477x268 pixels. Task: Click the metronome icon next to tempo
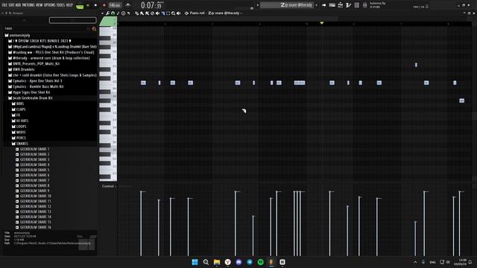128,5
